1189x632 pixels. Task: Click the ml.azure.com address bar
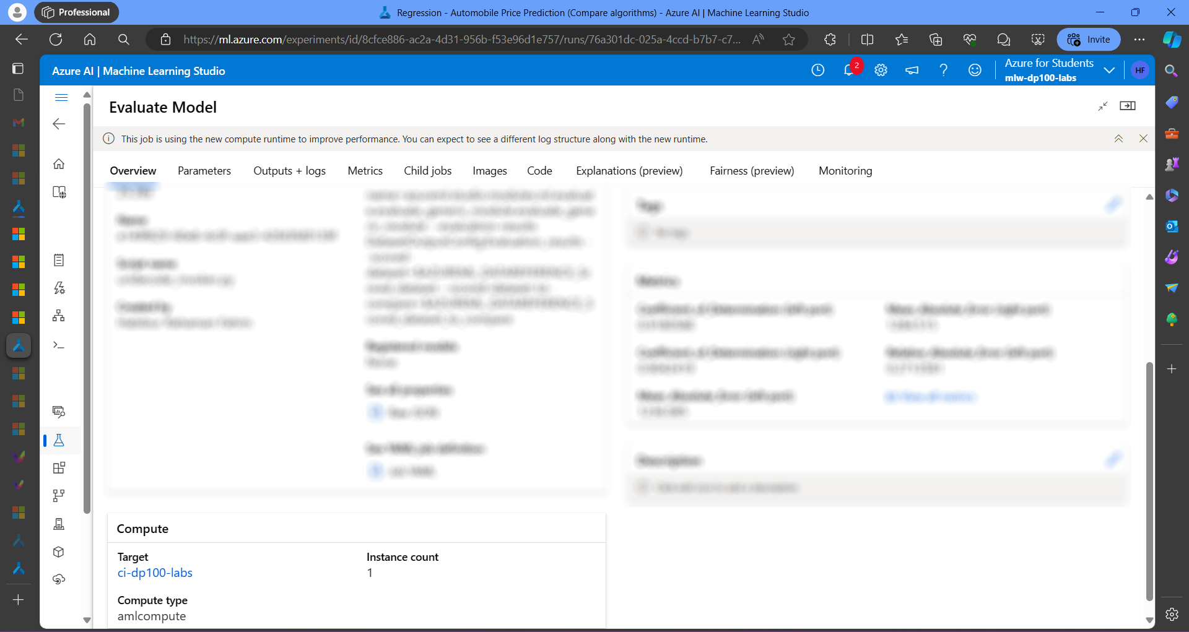pyautogui.click(x=461, y=40)
